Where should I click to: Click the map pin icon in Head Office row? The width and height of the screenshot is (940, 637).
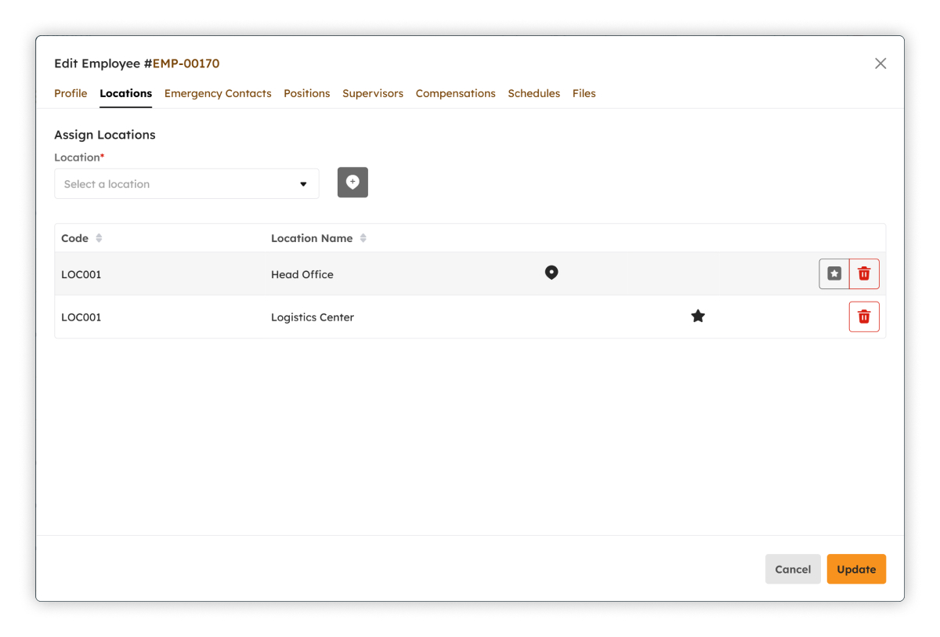tap(551, 273)
